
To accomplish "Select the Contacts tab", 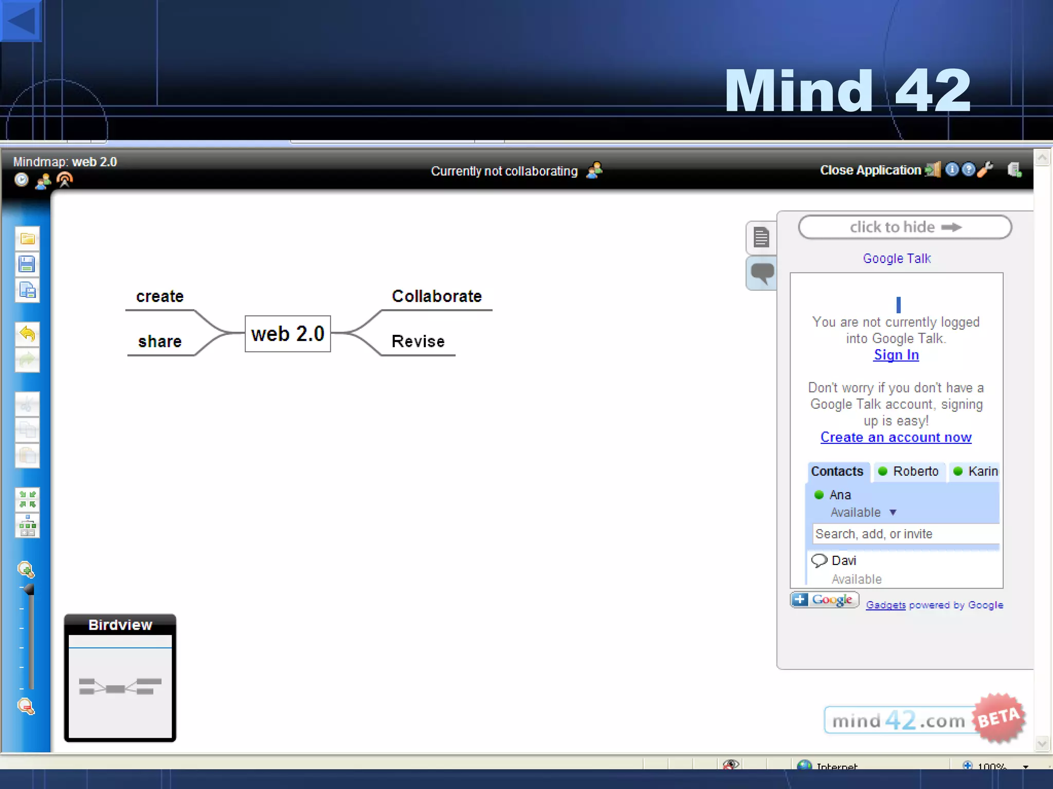I will (x=838, y=472).
